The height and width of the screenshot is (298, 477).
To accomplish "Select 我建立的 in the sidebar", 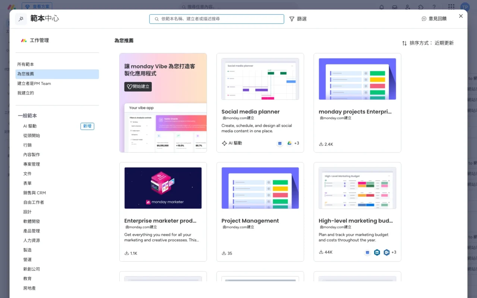I will (57, 93).
